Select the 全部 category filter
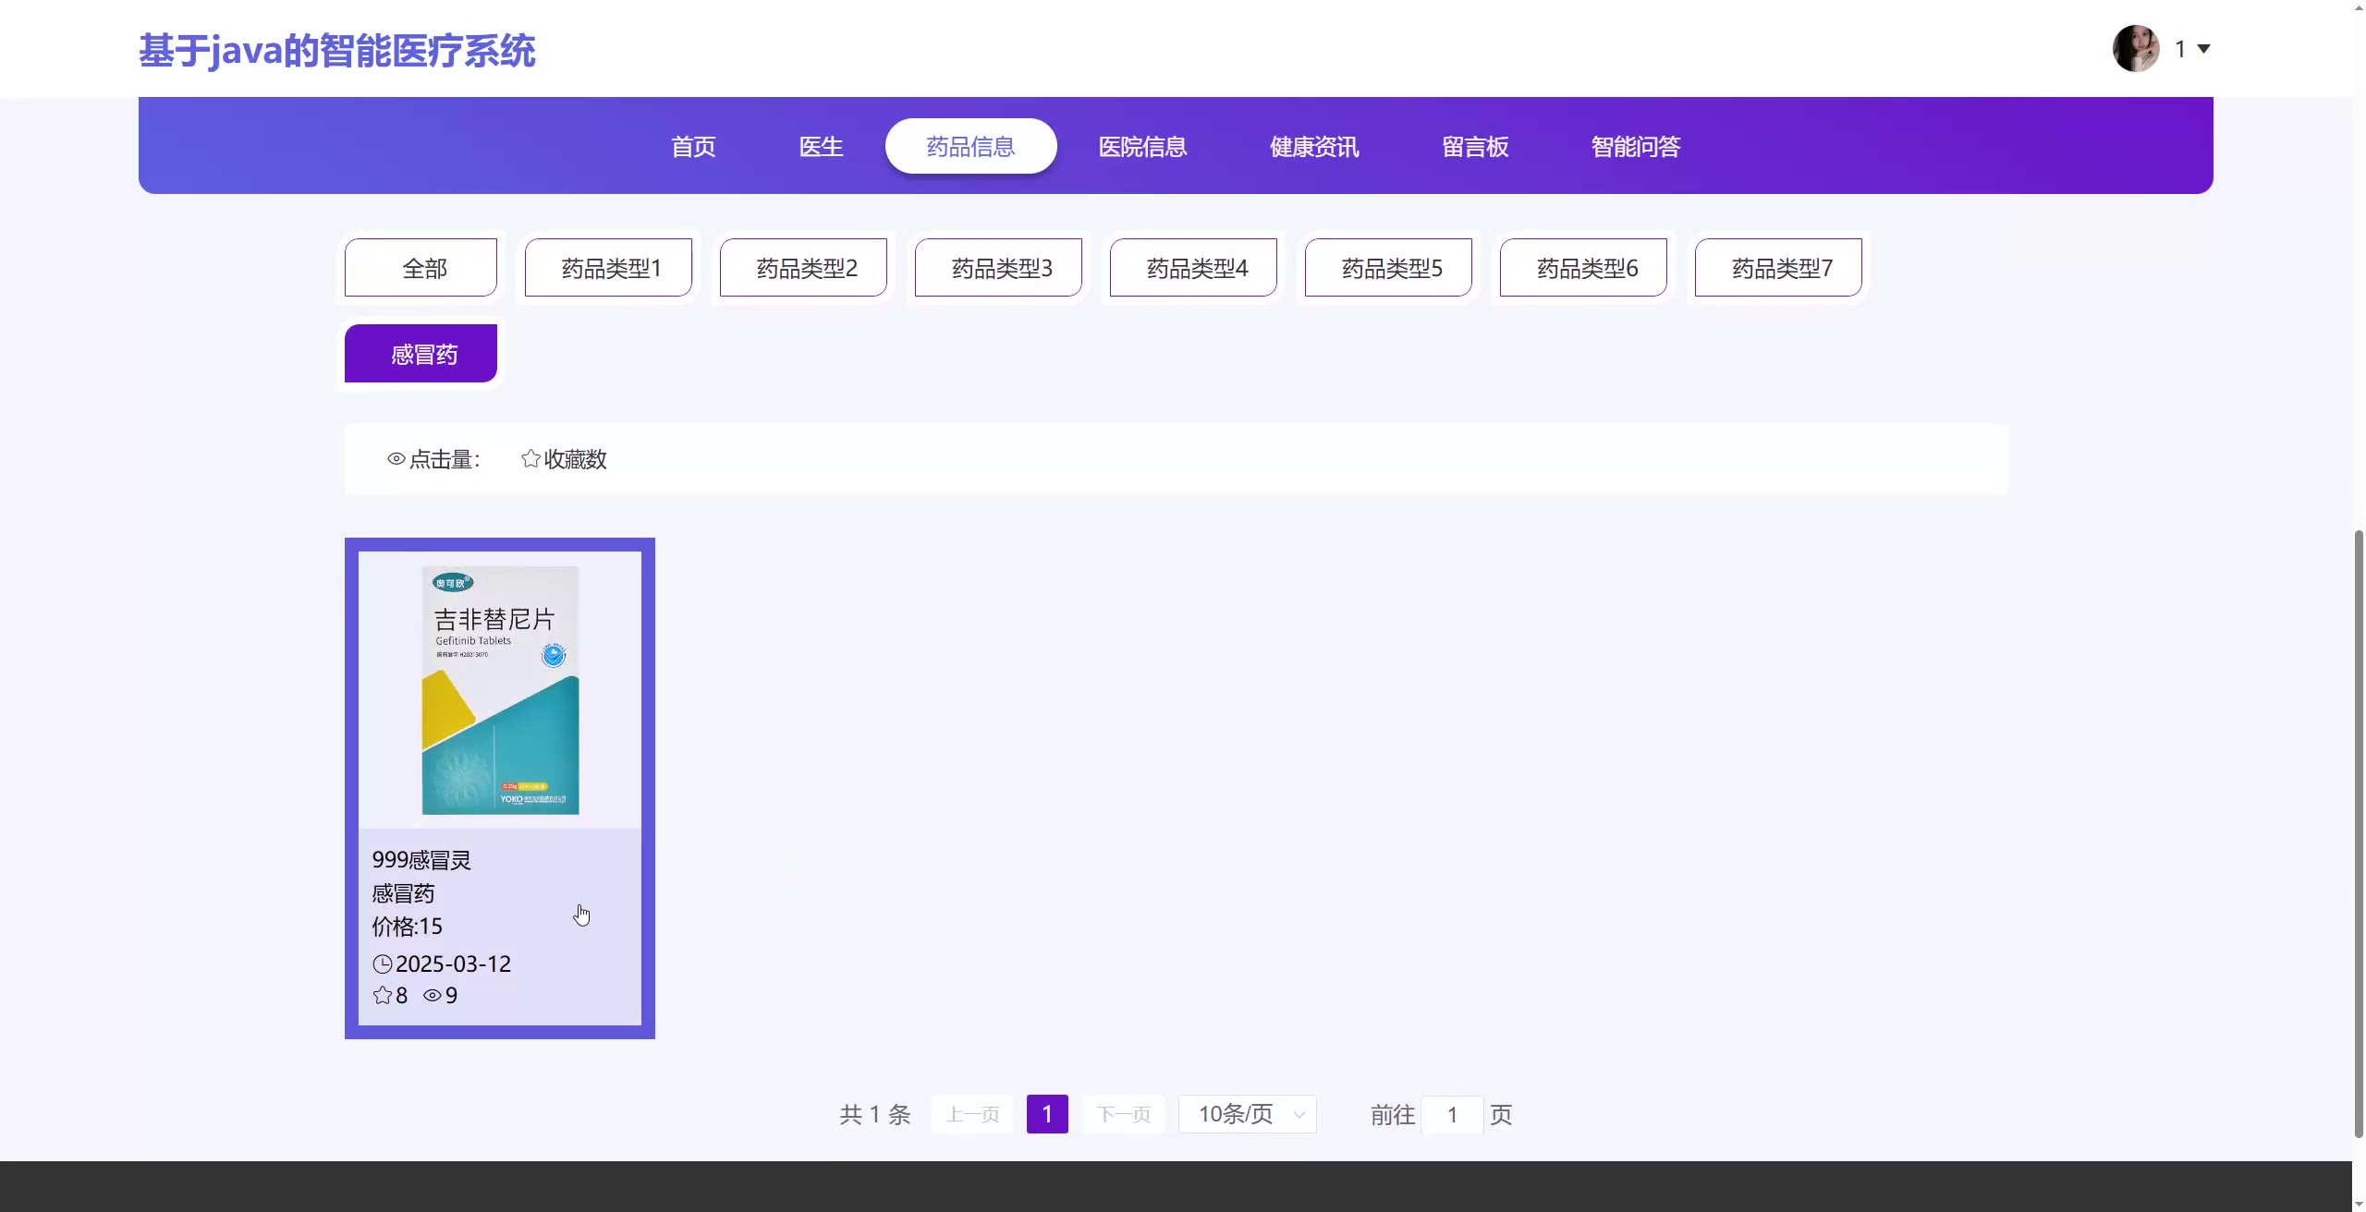 point(421,268)
